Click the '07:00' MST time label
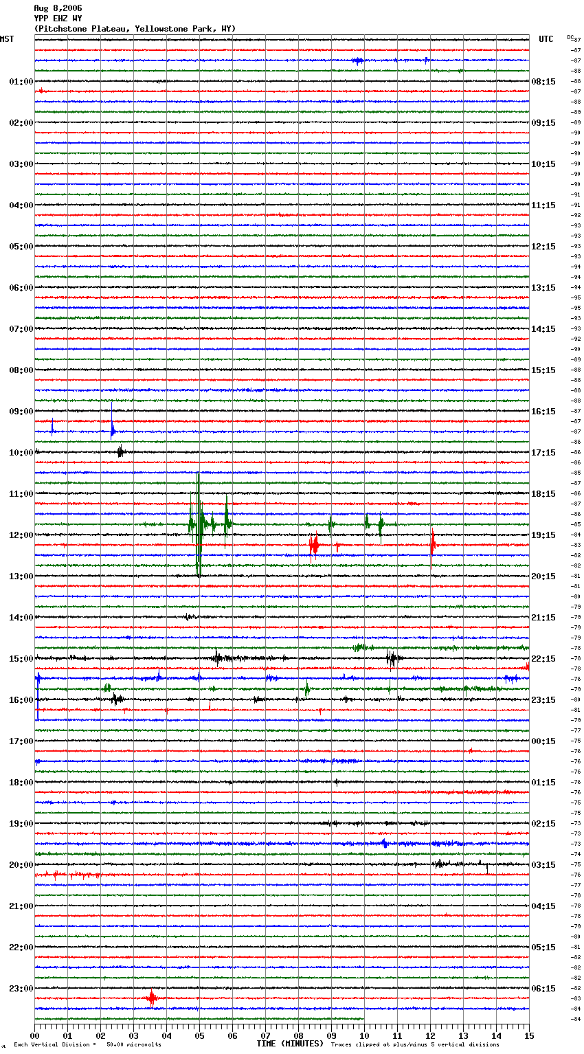The image size is (584, 1054). point(21,329)
